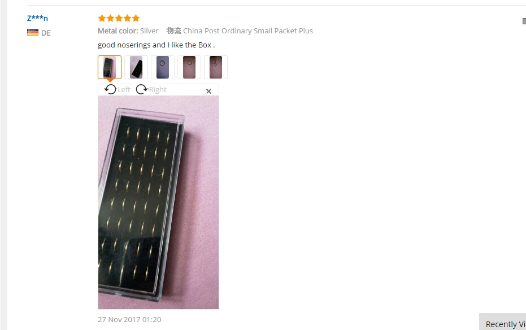Viewport: 526px width, 330px height.
Task: Click the gray icon at the right edge
Action: click(524, 21)
